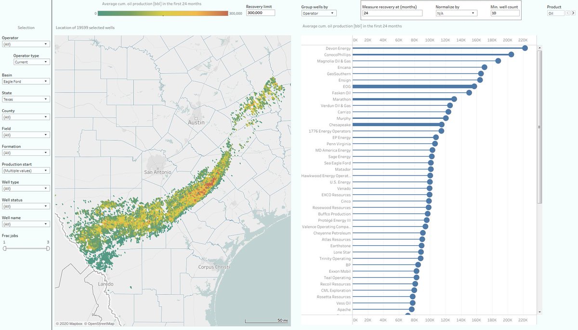Click the Sea Eagle Ford label
578x330 pixels.
click(x=337, y=163)
